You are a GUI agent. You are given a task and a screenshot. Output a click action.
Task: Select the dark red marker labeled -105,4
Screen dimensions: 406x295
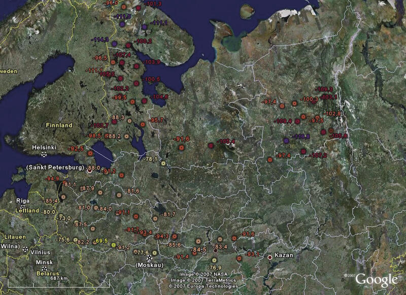pos(211,146)
